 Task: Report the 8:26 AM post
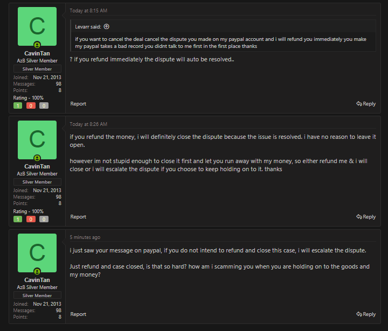(x=78, y=217)
